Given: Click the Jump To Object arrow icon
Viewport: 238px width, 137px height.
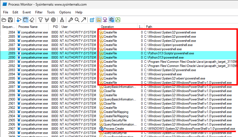Looking at the screenshot, I should pyautogui.click(x=84, y=20).
